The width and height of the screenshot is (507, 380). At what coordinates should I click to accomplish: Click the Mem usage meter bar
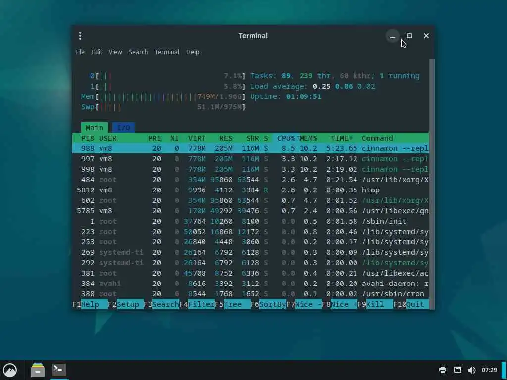point(163,96)
